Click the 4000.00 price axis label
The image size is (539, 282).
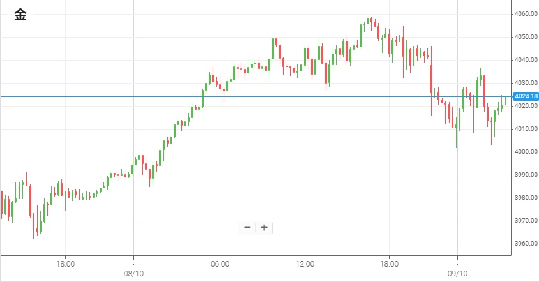coord(526,152)
